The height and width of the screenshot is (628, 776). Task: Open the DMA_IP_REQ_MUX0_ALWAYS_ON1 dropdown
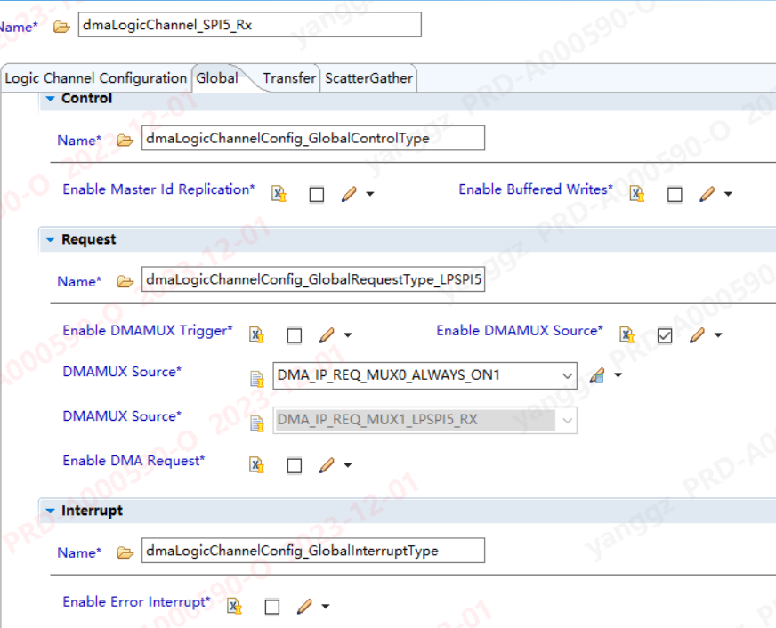click(569, 375)
